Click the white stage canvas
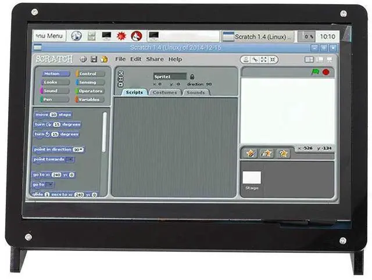The image size is (372, 280). 287,111
